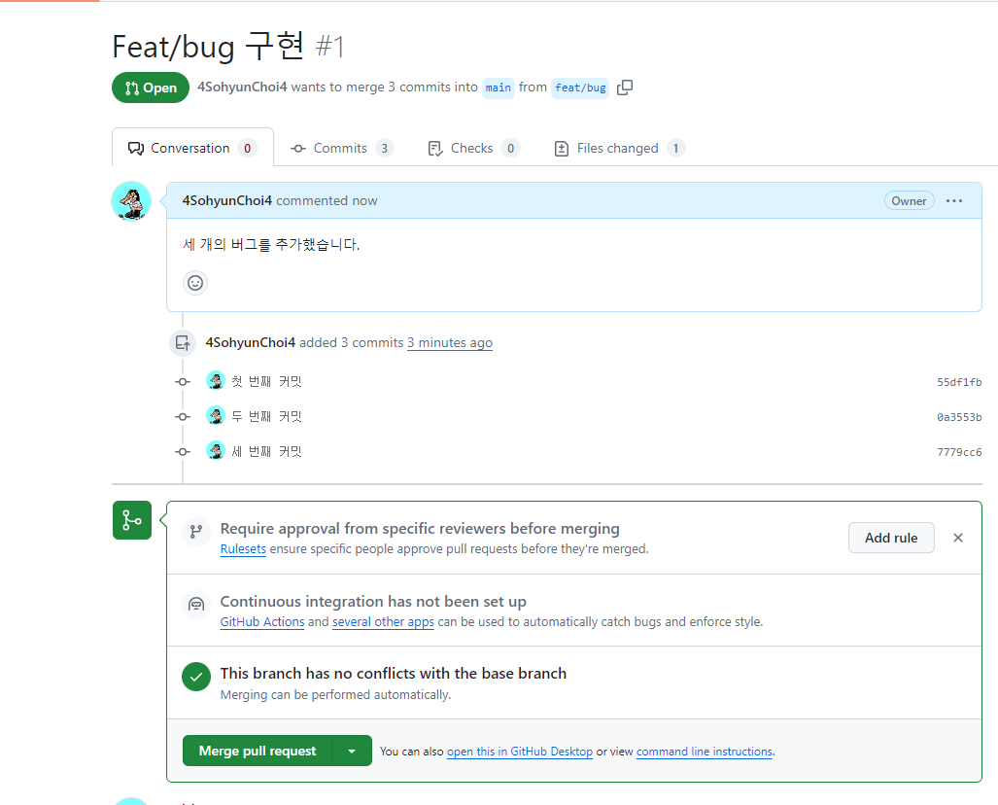Open this pull request in GitHub Desktop
This screenshot has height=805, width=998.
(x=520, y=751)
